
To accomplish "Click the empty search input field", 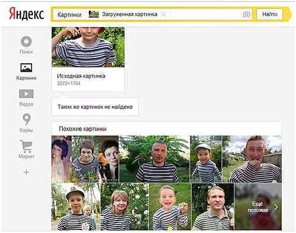I will tap(205, 14).
